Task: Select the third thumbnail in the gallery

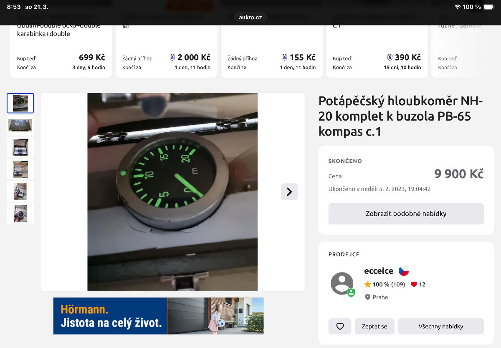Action: (20, 147)
